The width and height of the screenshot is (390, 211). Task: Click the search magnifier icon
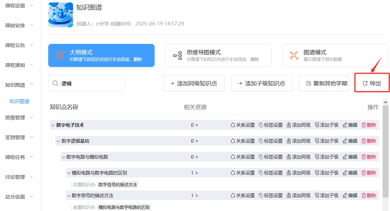click(55, 84)
